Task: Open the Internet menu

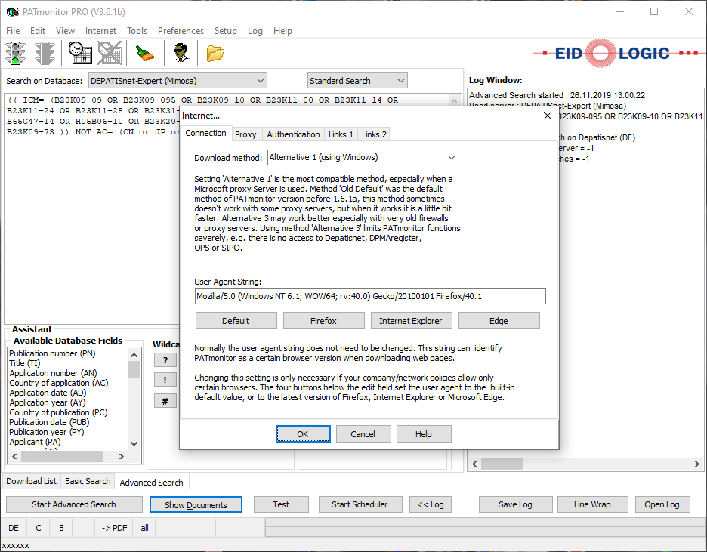Action: (100, 31)
